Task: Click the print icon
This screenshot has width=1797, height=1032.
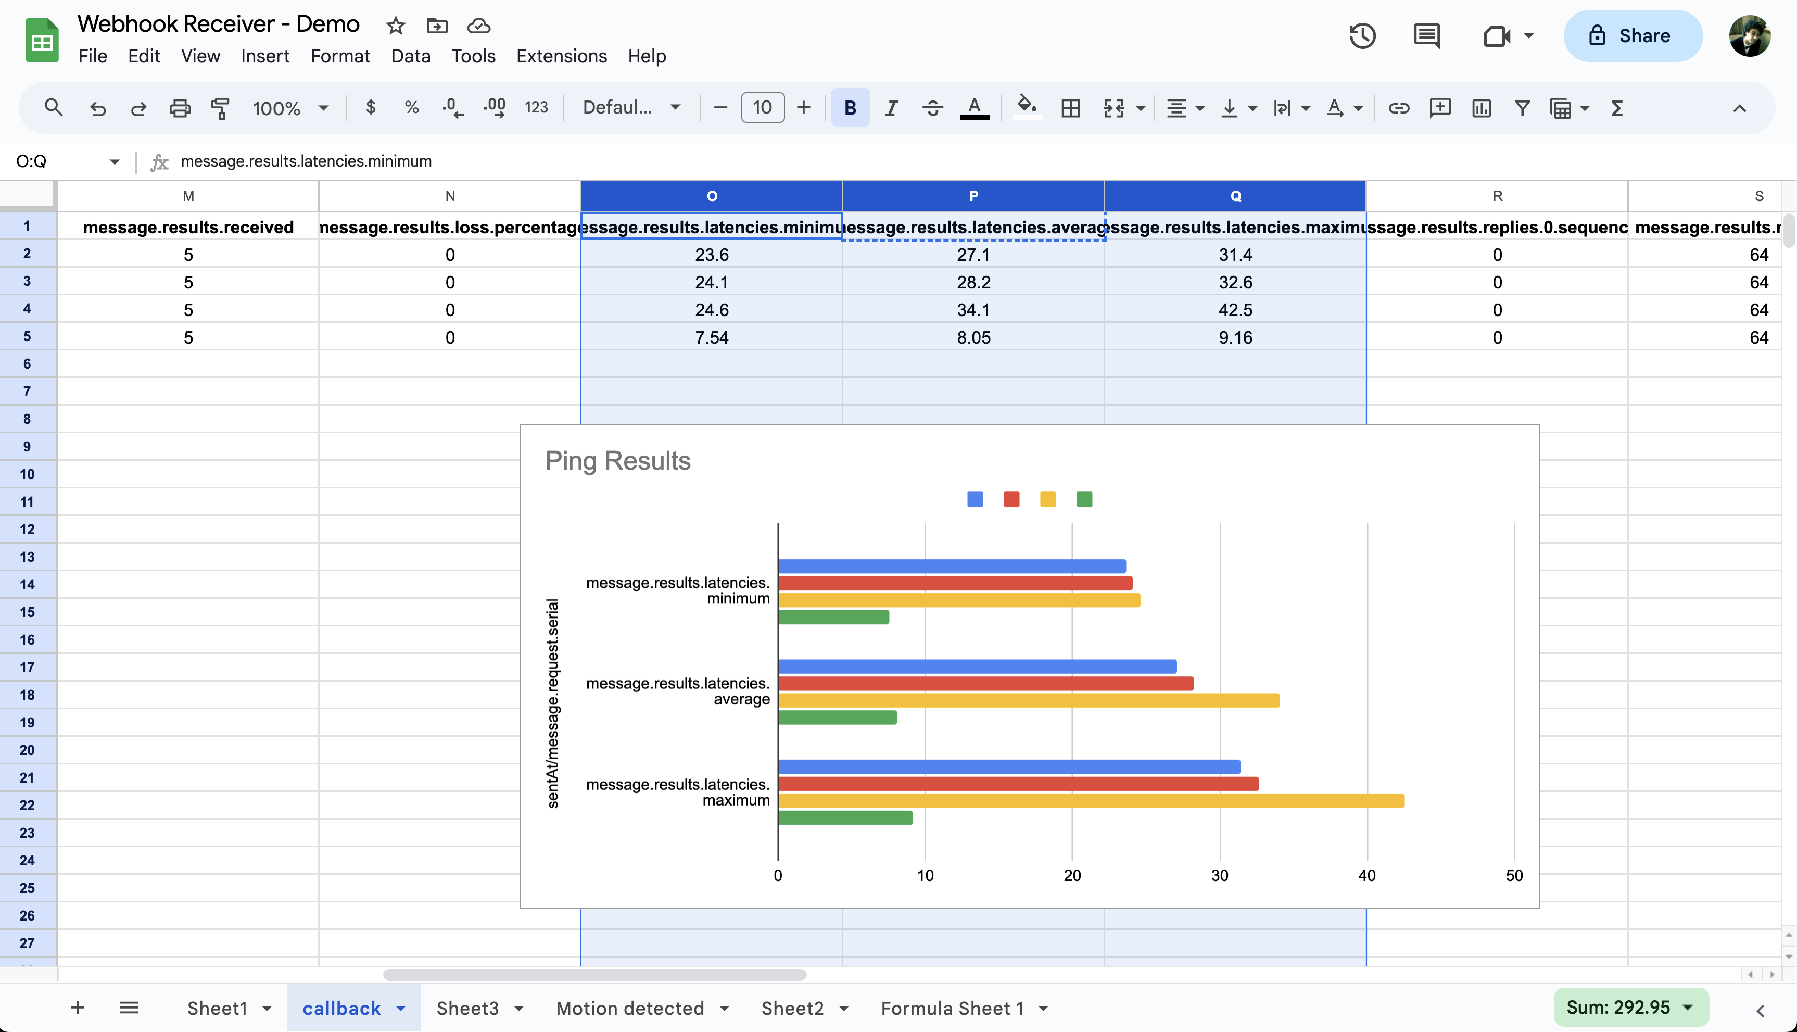Action: point(179,108)
